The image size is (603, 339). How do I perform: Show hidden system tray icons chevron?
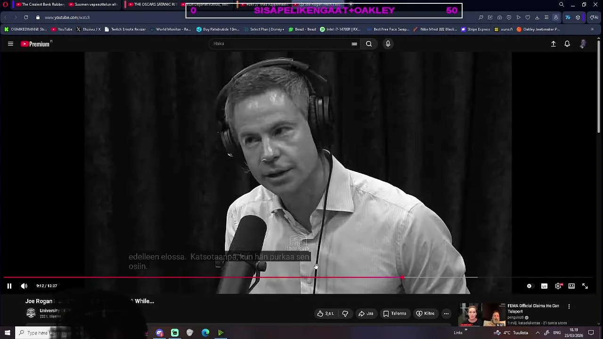point(538,333)
